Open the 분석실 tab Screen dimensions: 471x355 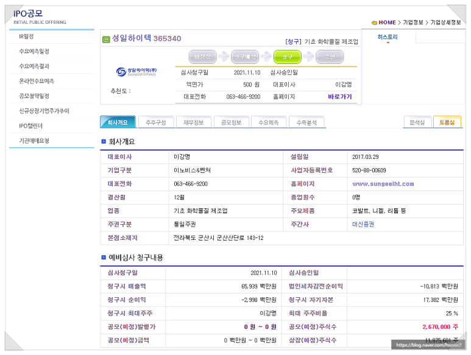(x=417, y=122)
